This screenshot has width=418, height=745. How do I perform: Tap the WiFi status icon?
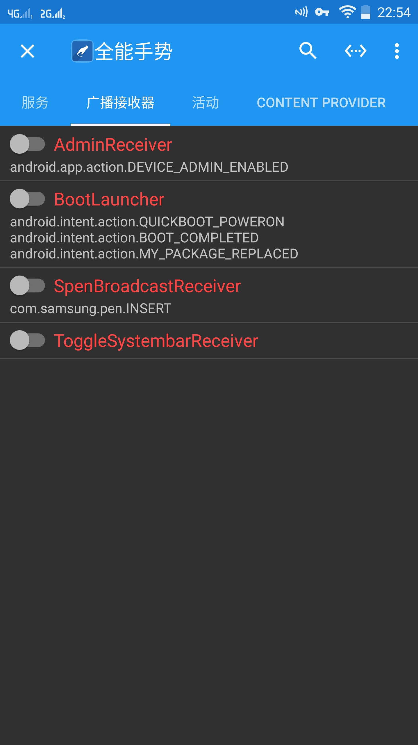click(347, 12)
